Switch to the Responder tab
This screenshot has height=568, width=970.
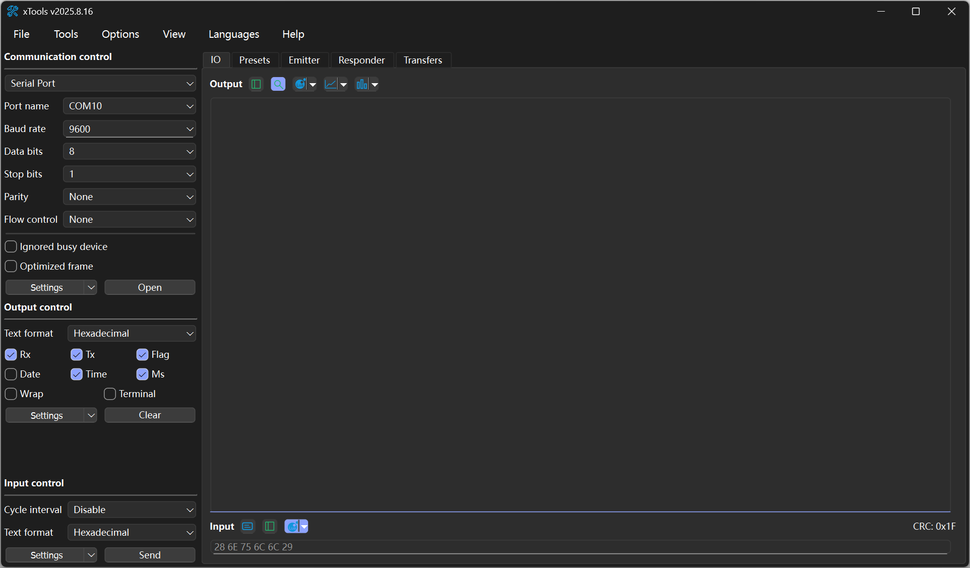[x=361, y=60]
